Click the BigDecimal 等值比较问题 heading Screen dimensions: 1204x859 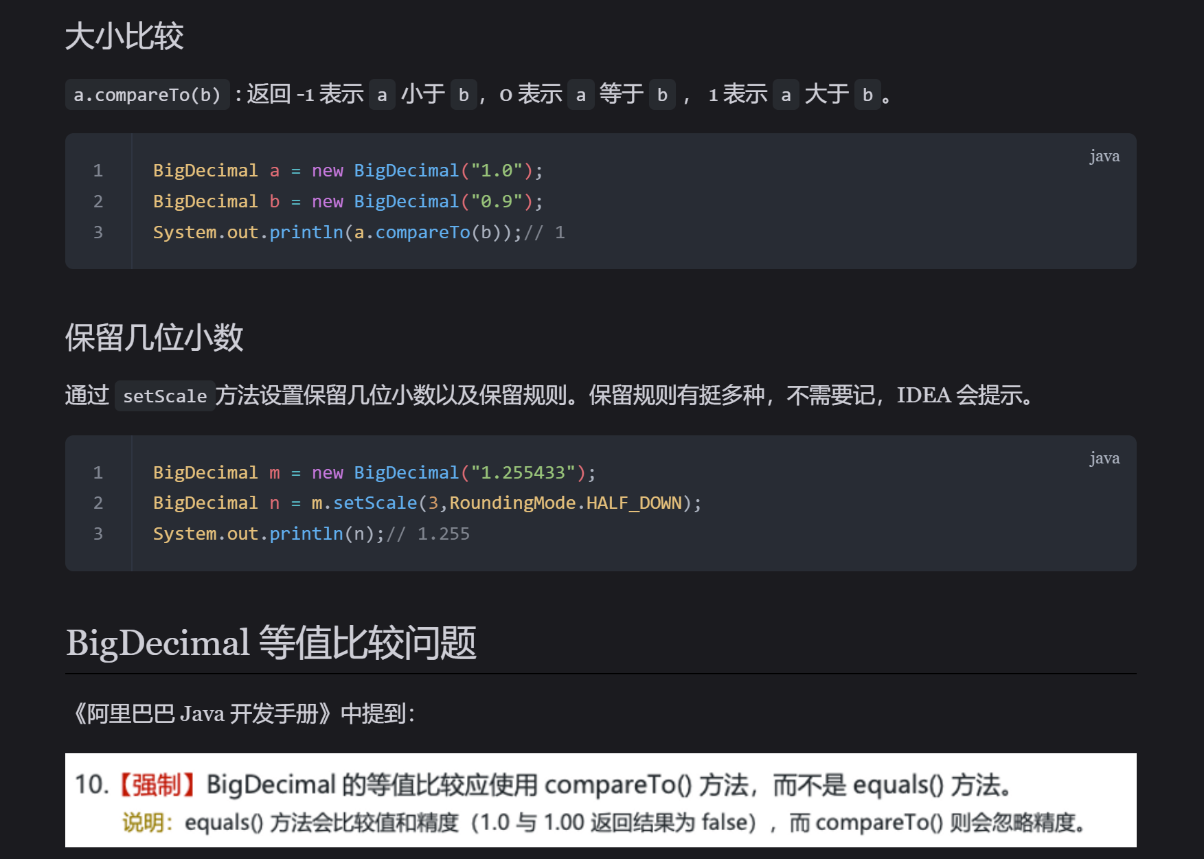click(271, 643)
